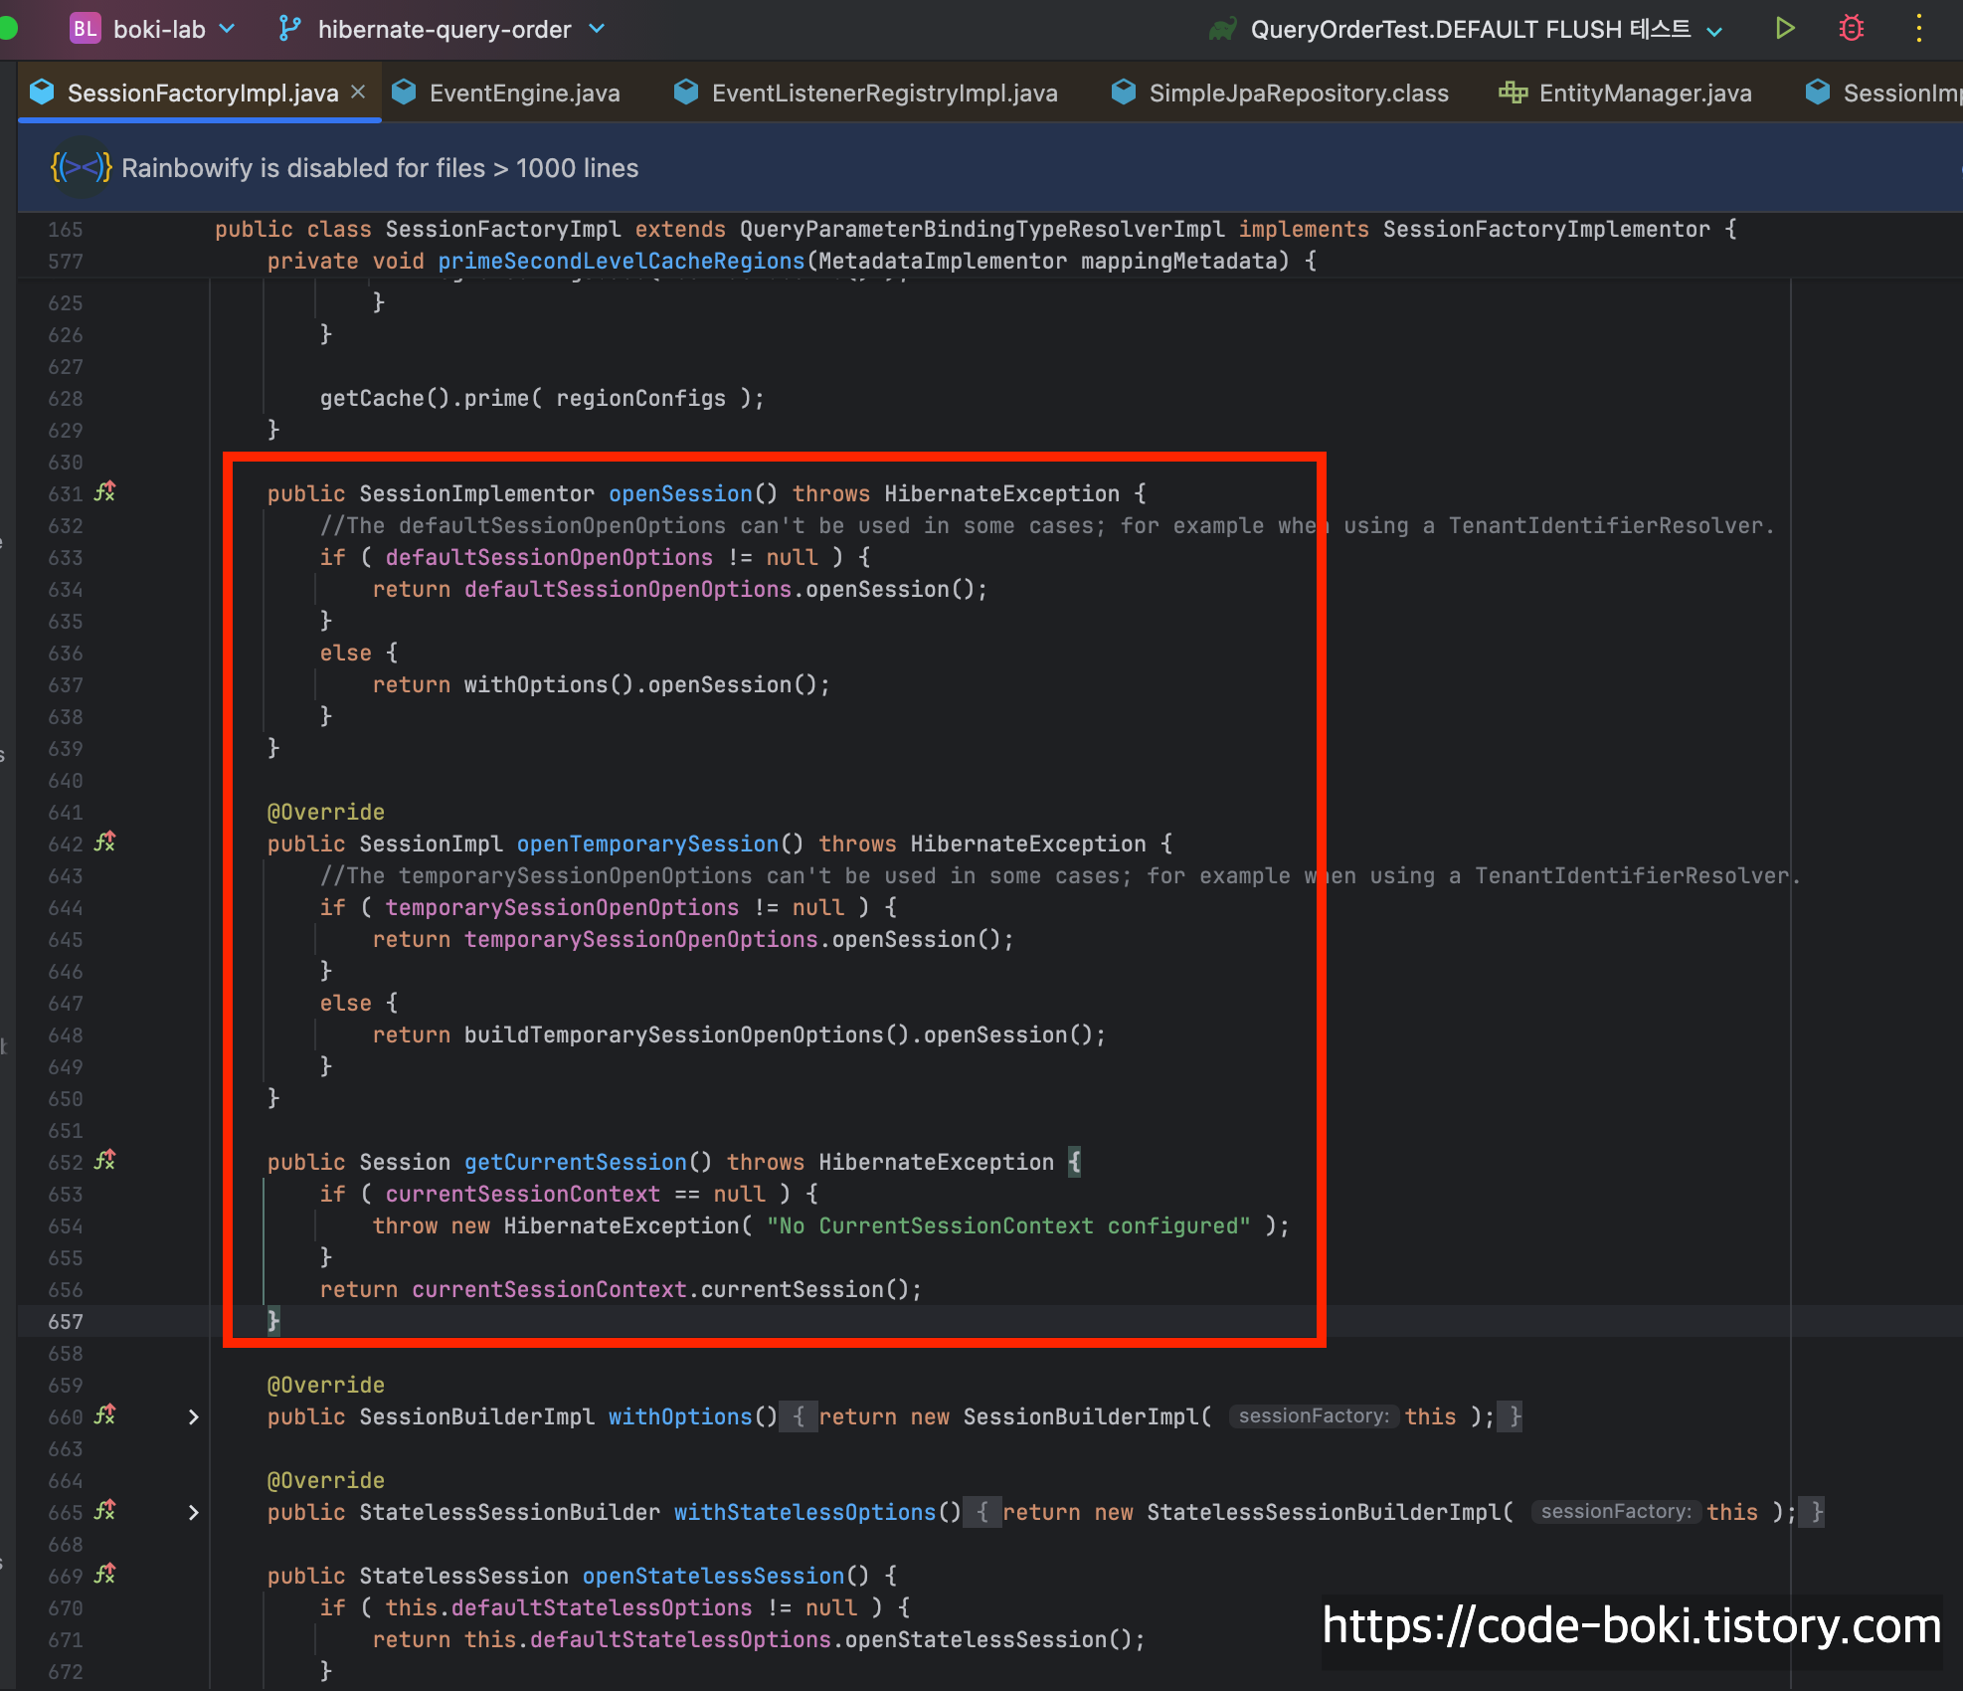Close the SessionFactoryImpl.java tab

[x=359, y=93]
